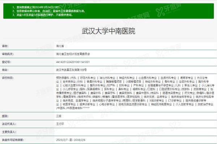Select registration number 44143512242010611A1001

coord(73,62)
